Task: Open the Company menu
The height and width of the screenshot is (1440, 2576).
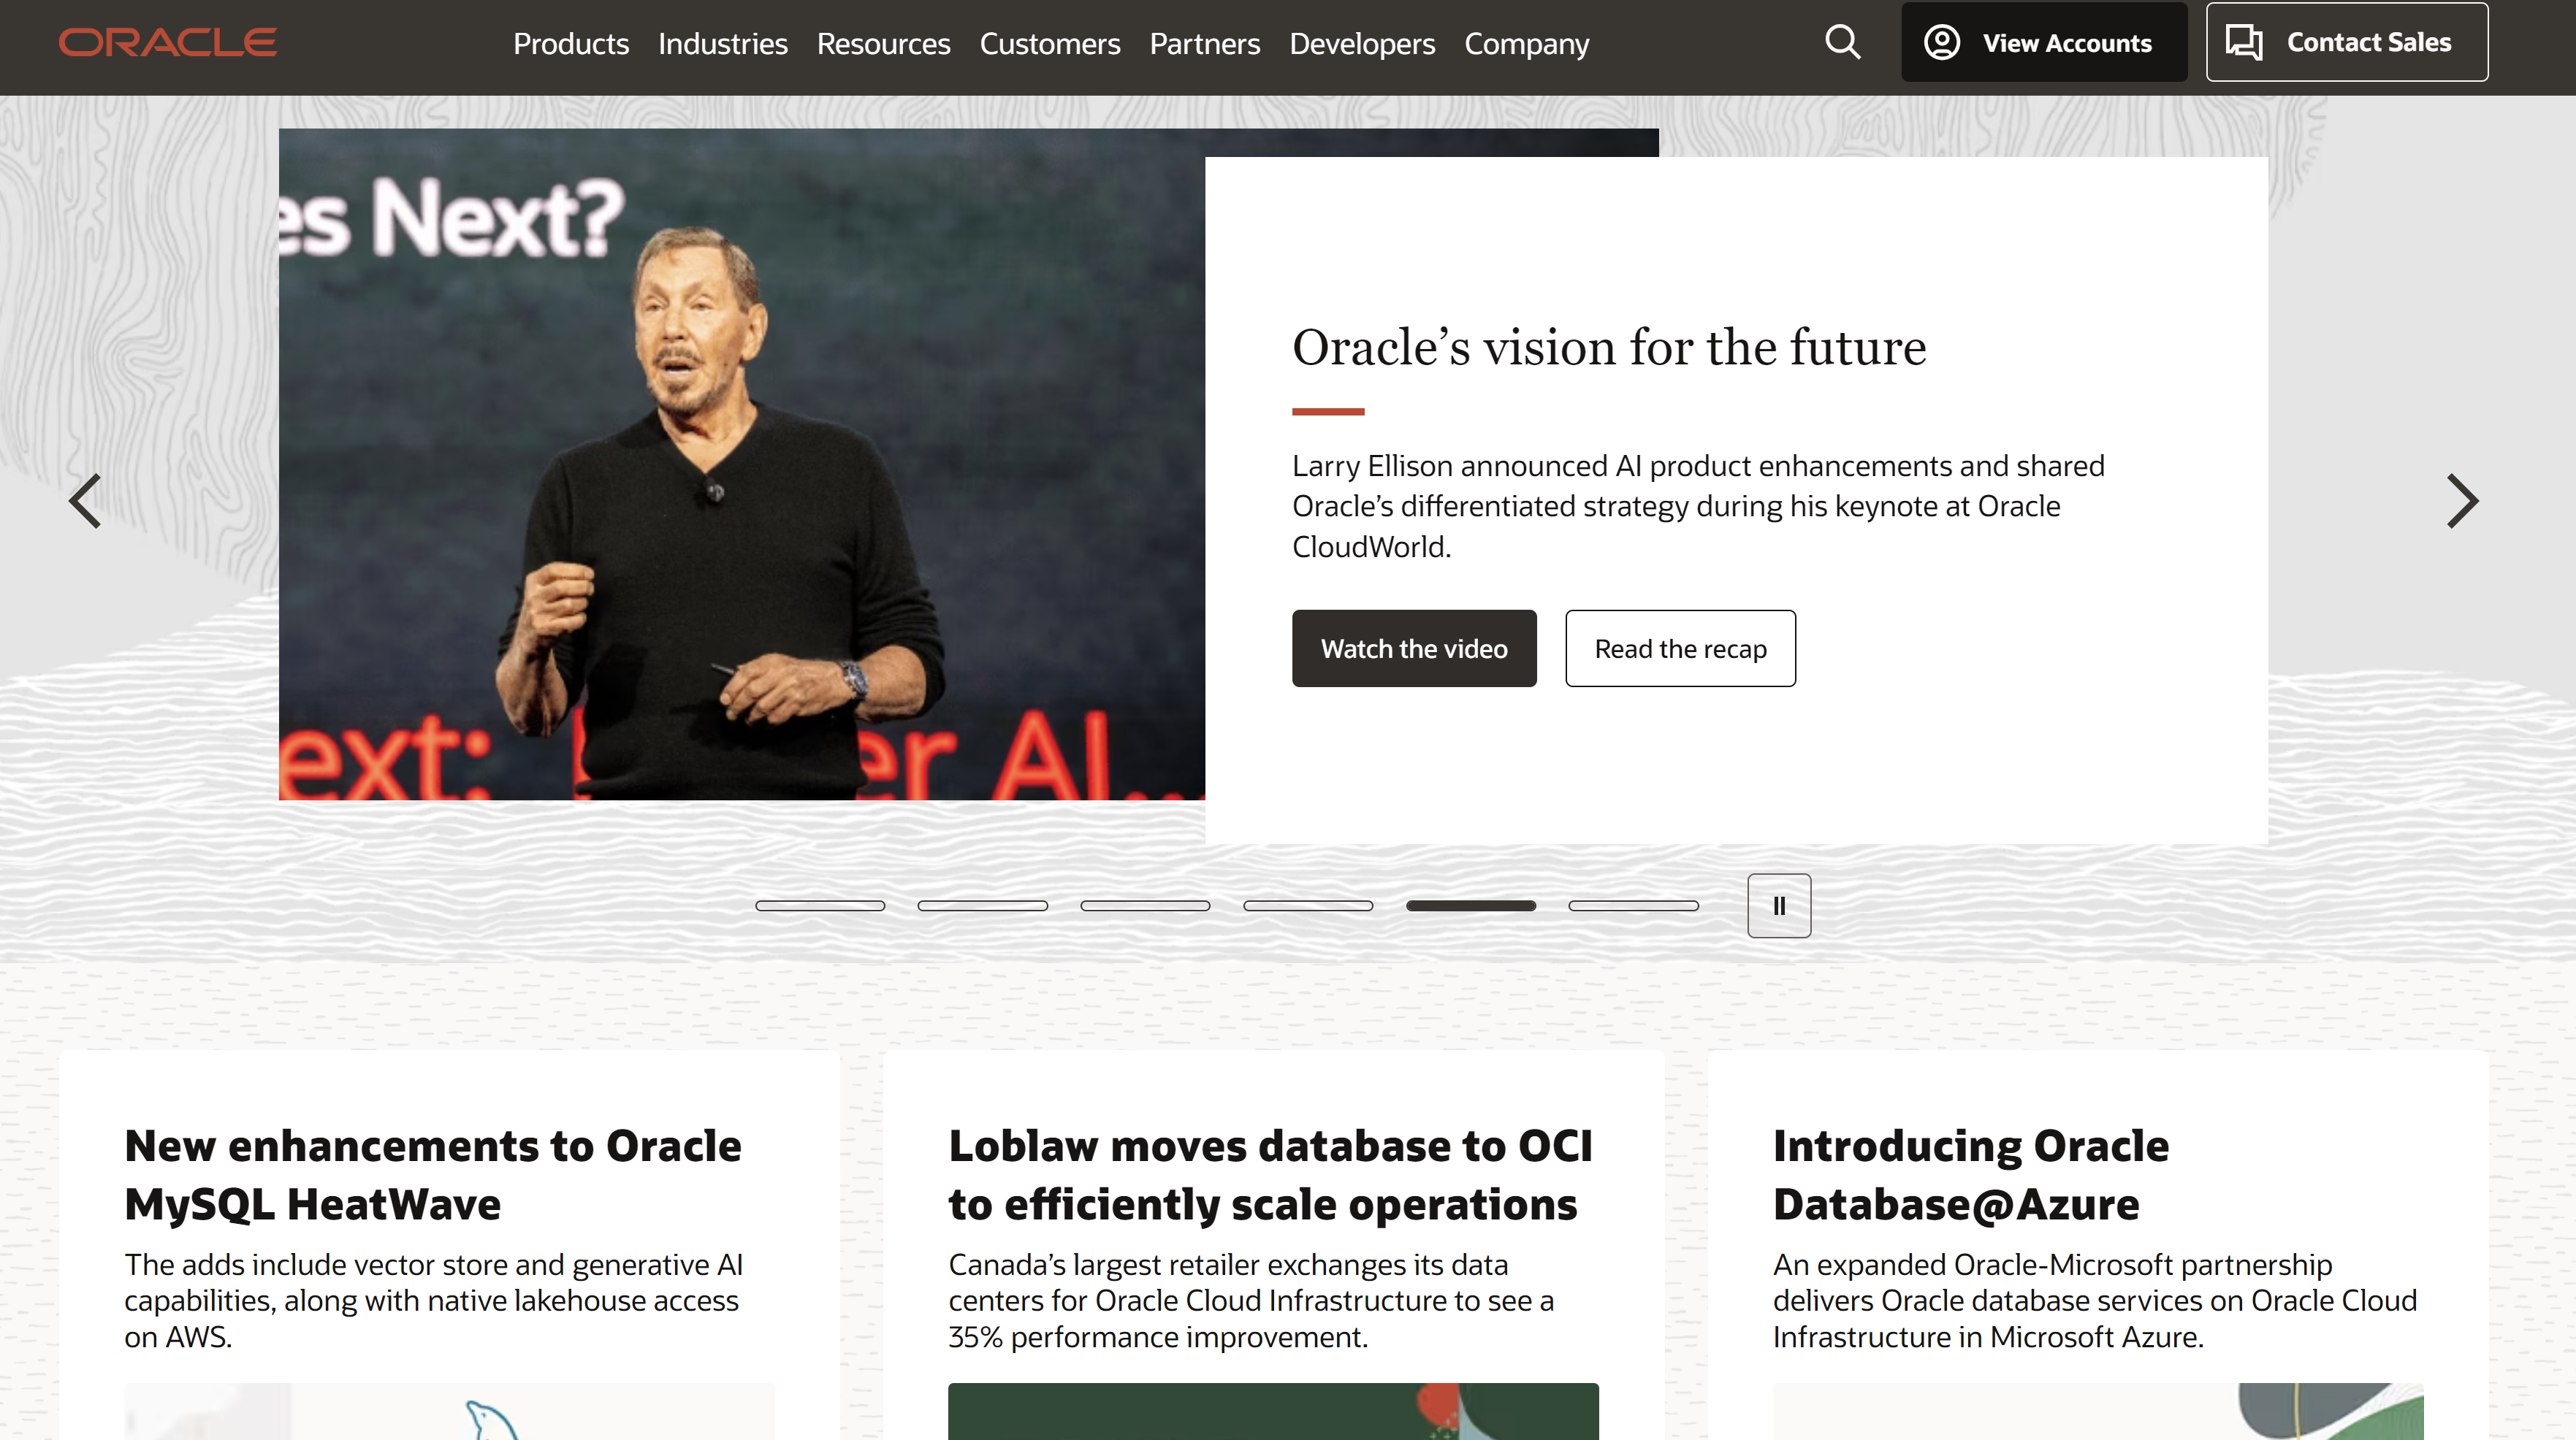Action: tap(1527, 43)
